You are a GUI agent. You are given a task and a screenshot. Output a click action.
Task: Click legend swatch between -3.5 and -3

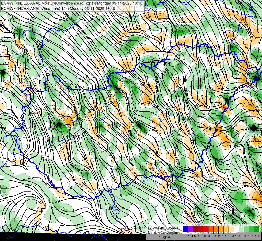point(206,229)
